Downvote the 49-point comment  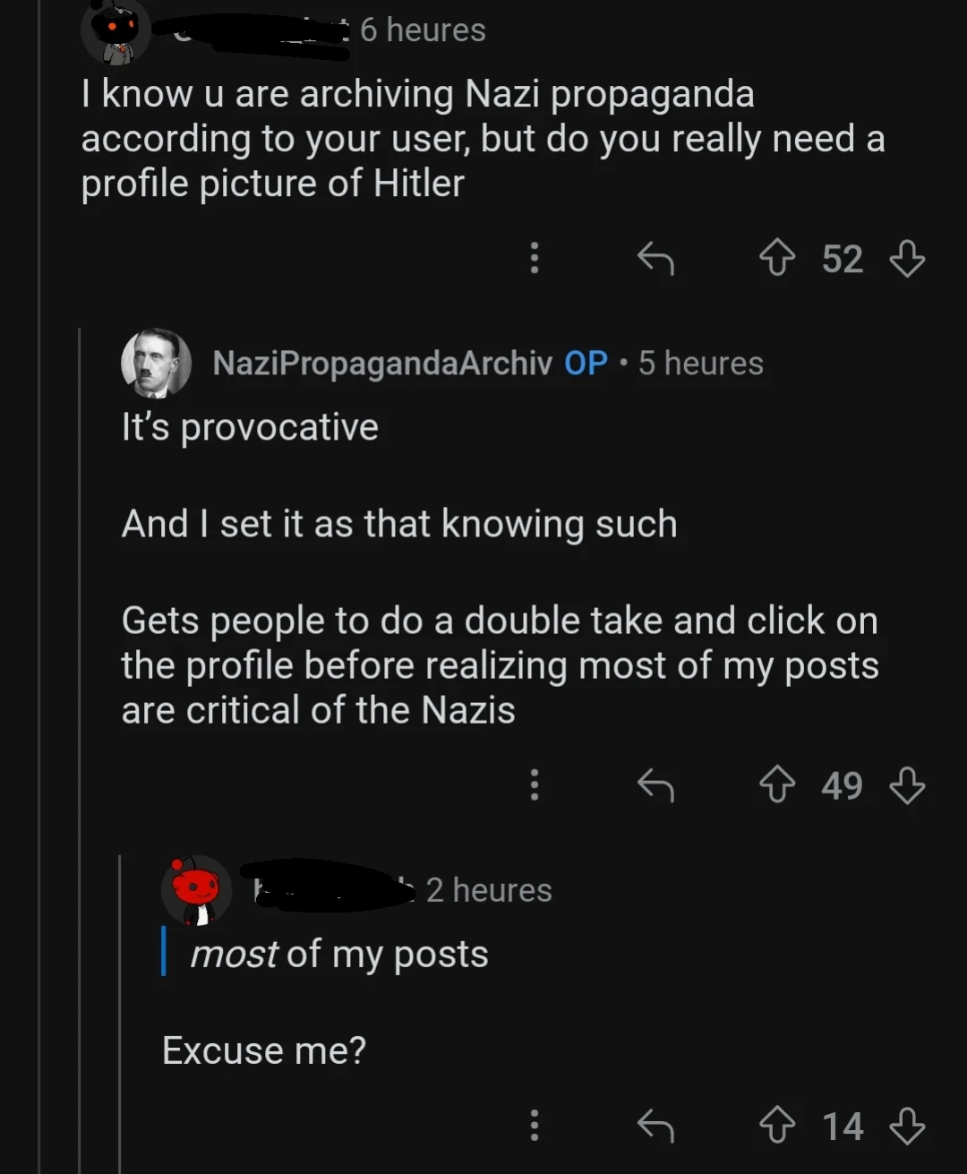pyautogui.click(x=907, y=786)
